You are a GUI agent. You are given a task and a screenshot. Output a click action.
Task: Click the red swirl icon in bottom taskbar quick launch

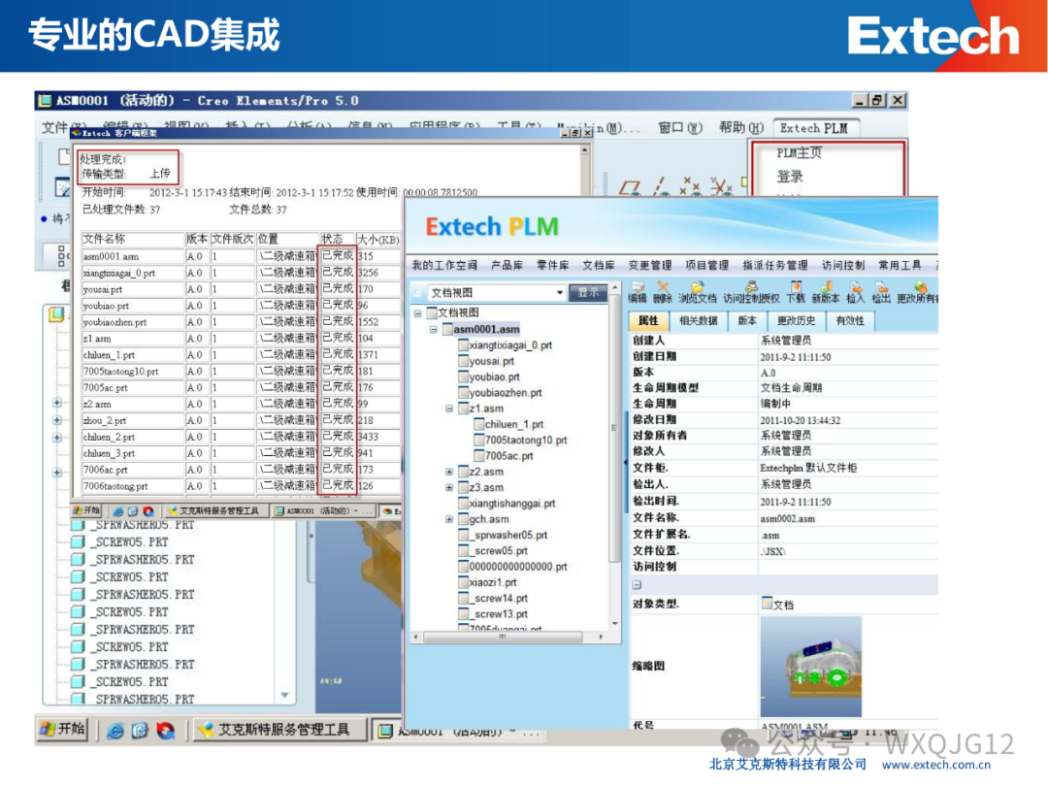pos(165,730)
